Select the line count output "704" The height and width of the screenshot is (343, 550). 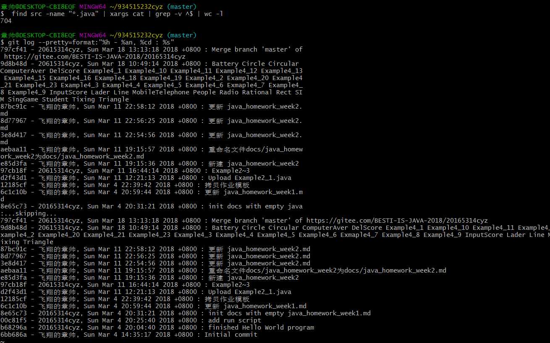[x=6, y=21]
